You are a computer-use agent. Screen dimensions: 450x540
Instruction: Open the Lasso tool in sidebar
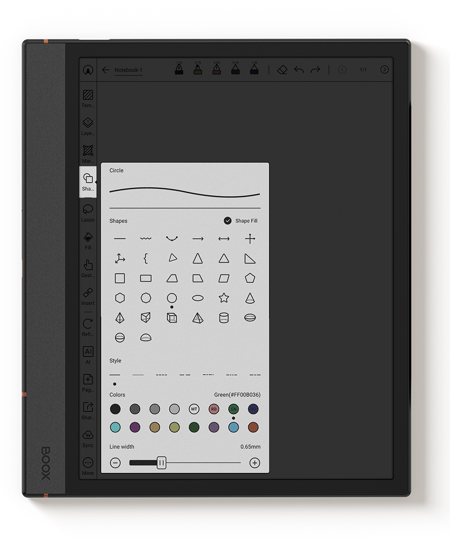coord(88,212)
